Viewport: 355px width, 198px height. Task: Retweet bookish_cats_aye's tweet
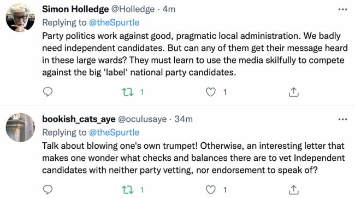pyautogui.click(x=128, y=190)
